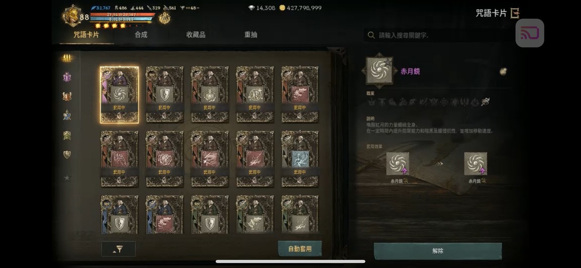The image size is (581, 268).
Task: Filter cards by red grade icon
Action: (x=67, y=96)
